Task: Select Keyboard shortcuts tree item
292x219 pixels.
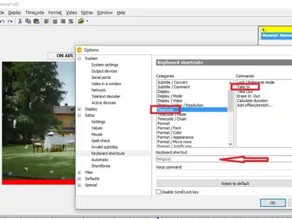Action: pos(108,153)
